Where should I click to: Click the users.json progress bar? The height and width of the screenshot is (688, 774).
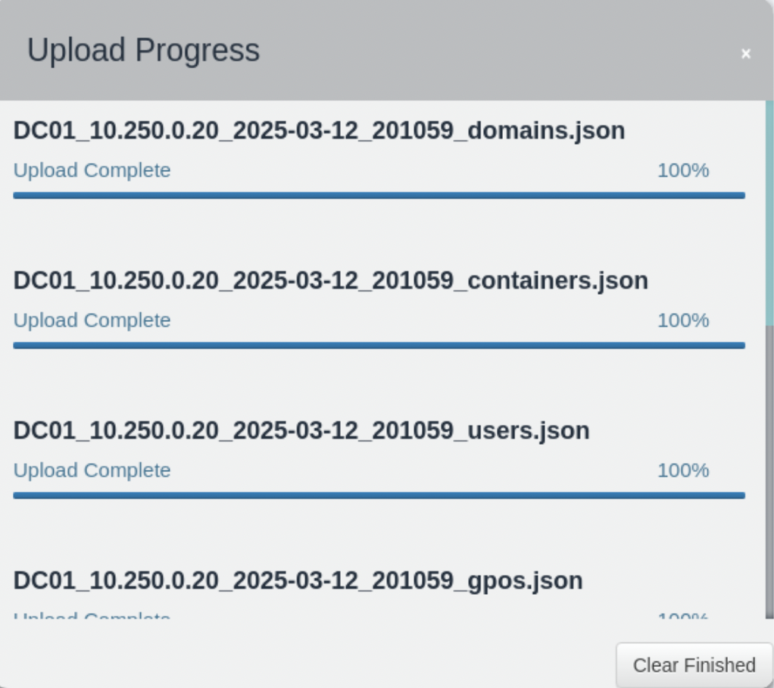click(379, 496)
